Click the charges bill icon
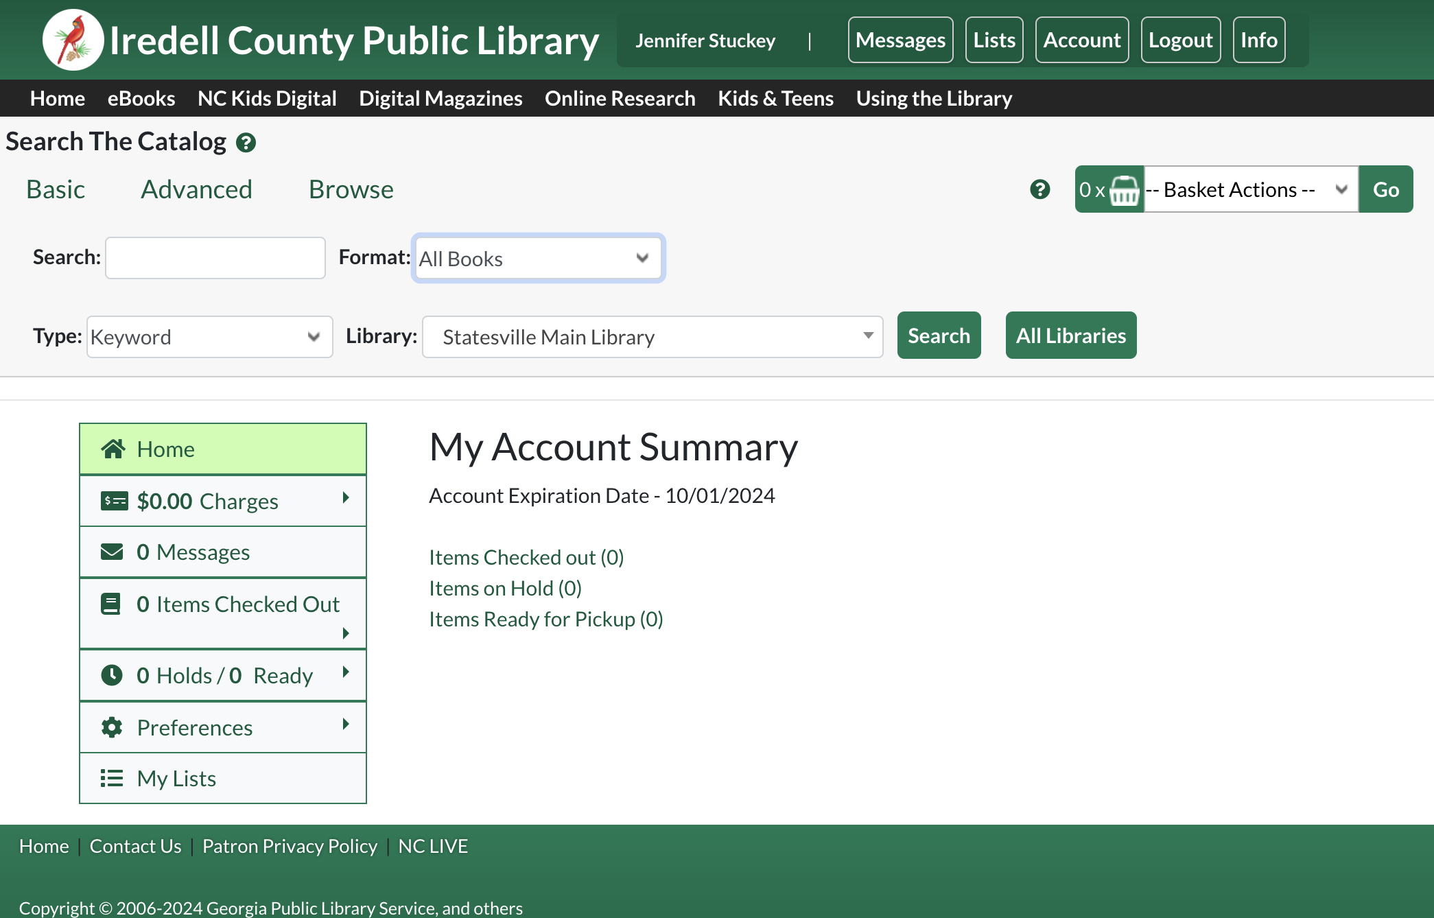The width and height of the screenshot is (1434, 918). pos(114,501)
